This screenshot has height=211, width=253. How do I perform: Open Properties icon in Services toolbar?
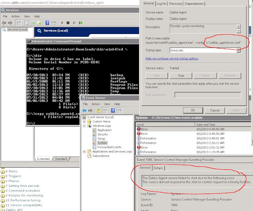pos(26,23)
